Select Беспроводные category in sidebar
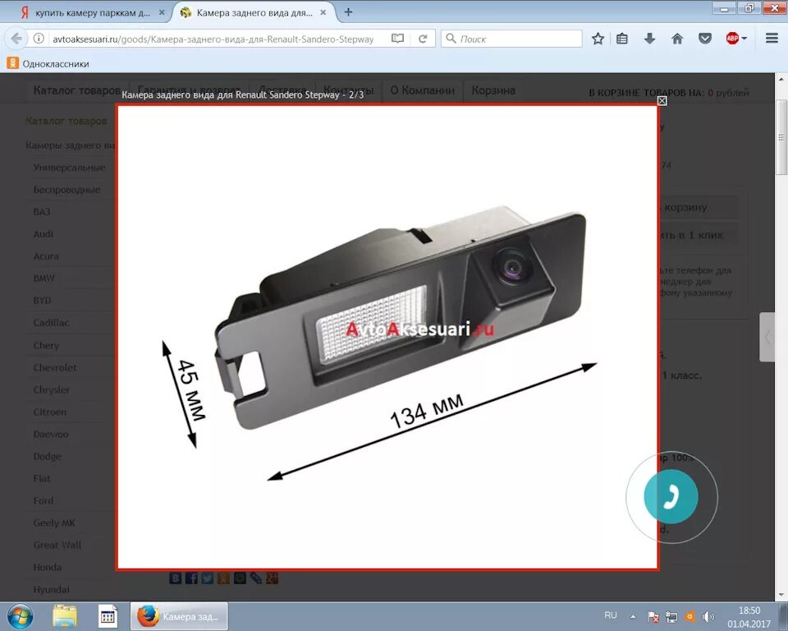The height and width of the screenshot is (631, 788). (66, 190)
